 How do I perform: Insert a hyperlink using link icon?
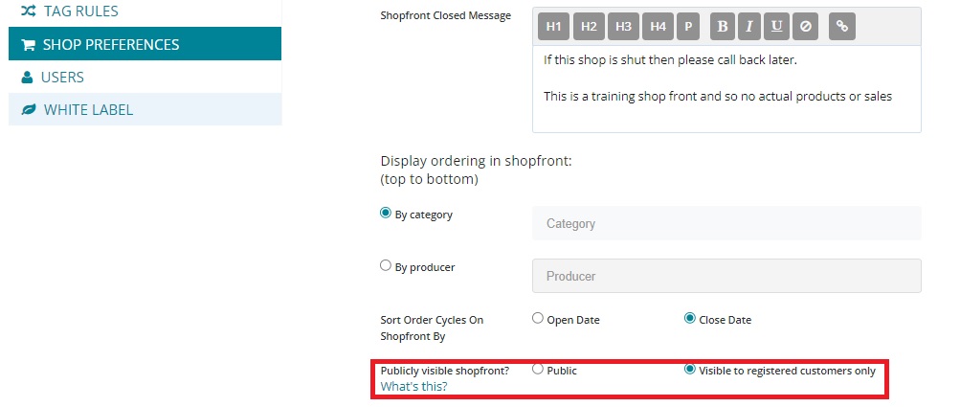[x=841, y=27]
